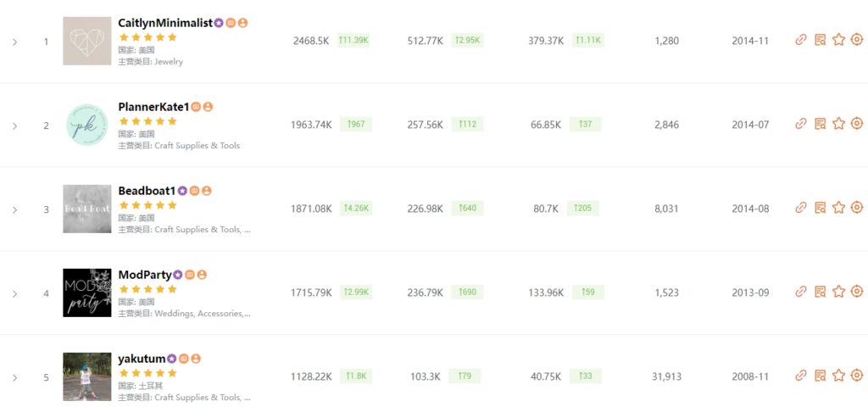Expand row 1 CaitlynMinimalist details
This screenshot has width=868, height=407.
coord(14,42)
